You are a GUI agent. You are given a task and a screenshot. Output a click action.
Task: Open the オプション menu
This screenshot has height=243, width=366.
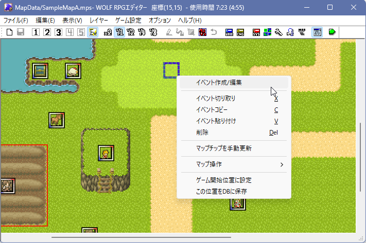coord(160,21)
